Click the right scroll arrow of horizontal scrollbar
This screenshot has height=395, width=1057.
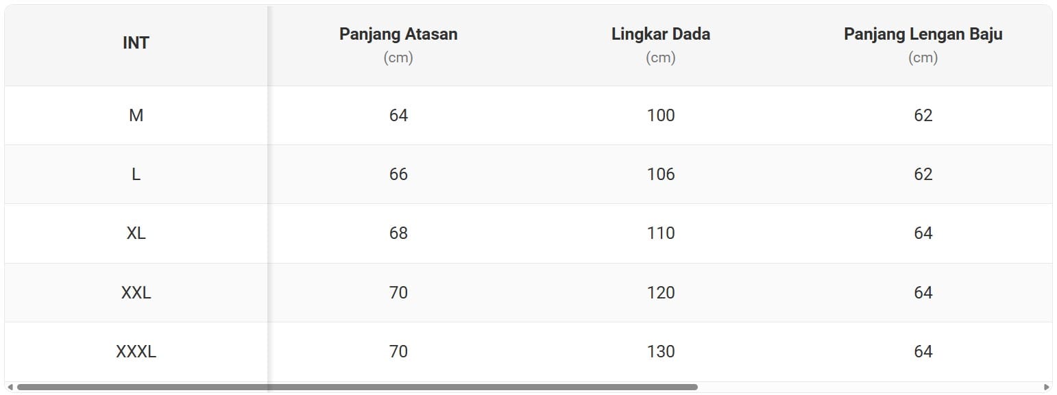[x=1047, y=387]
